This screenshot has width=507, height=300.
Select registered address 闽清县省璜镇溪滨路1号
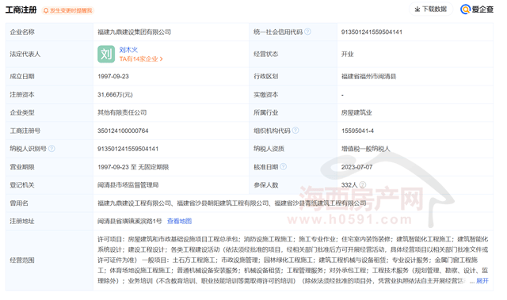pyautogui.click(x=130, y=221)
